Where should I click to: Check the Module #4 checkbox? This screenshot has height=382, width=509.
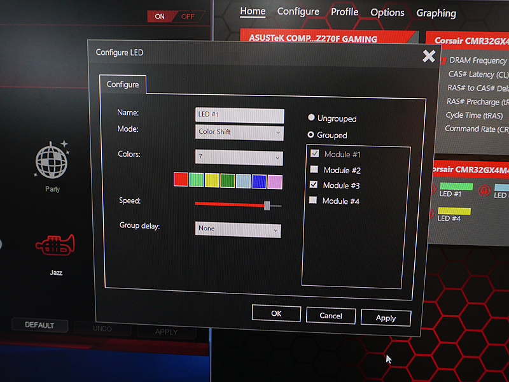[x=313, y=200]
